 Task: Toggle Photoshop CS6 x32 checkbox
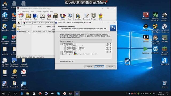pos(63,52)
